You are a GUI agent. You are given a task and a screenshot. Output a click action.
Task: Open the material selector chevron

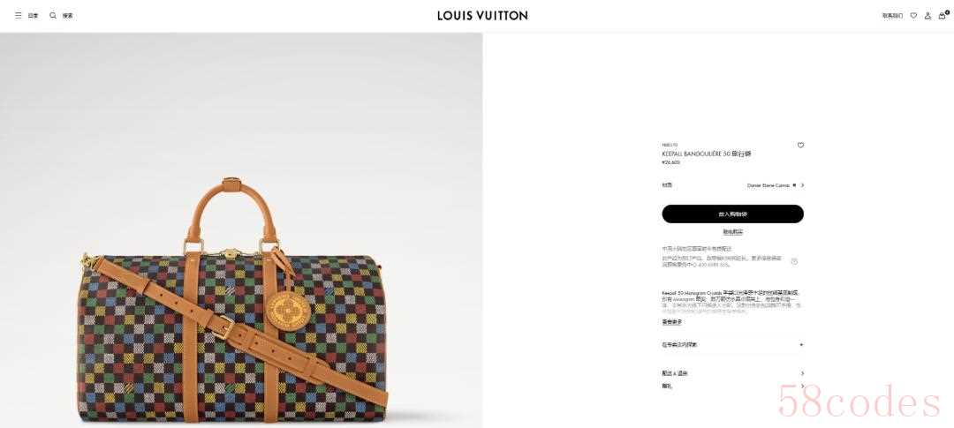coord(802,185)
